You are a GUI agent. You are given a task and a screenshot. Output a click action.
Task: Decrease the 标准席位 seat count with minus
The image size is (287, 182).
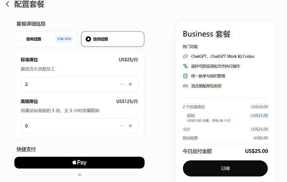(x=122, y=84)
